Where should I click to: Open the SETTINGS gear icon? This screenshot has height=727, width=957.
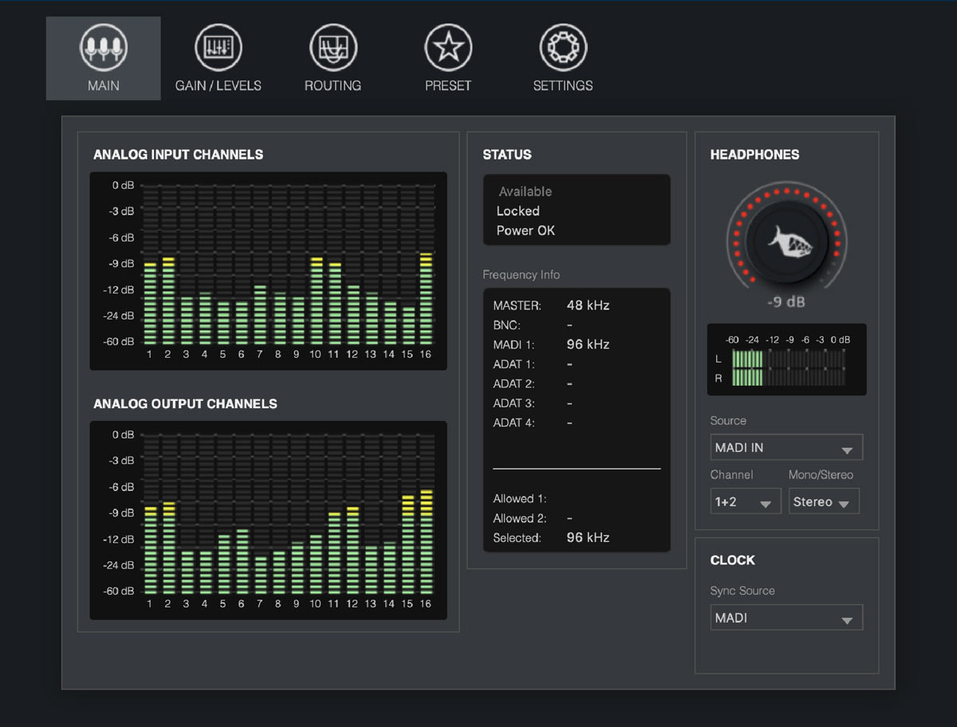click(x=563, y=48)
